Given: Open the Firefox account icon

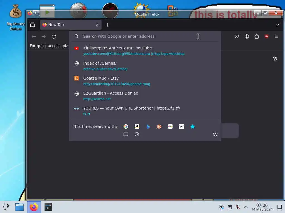Looking at the screenshot, I should 247,36.
